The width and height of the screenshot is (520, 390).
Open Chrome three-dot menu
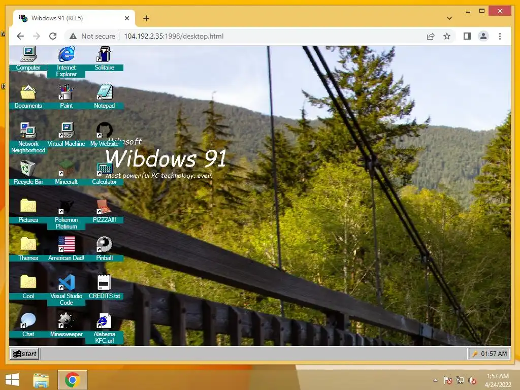[x=500, y=36]
